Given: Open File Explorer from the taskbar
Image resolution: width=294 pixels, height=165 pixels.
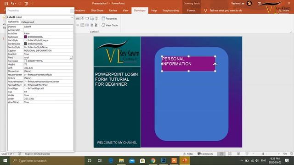Looking at the screenshot, I should (121, 160).
